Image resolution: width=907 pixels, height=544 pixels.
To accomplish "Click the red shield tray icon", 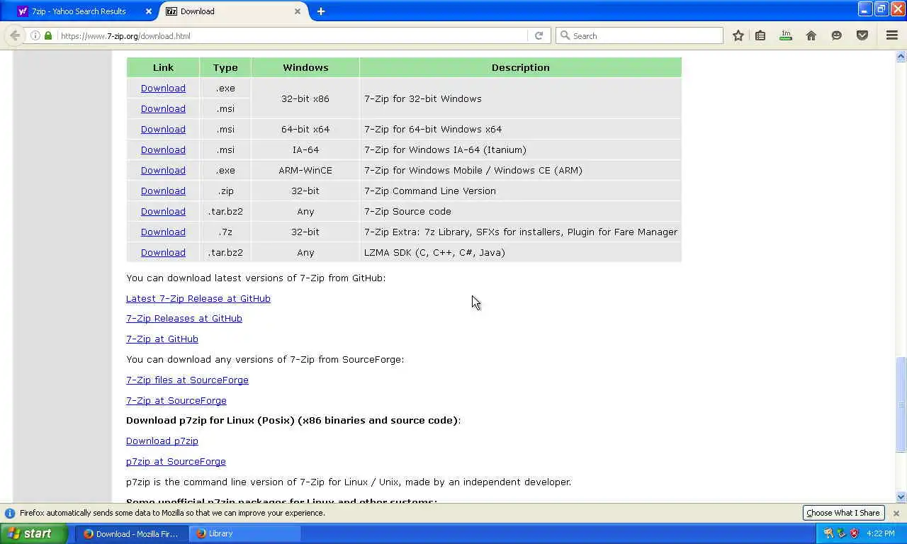I will click(x=855, y=533).
